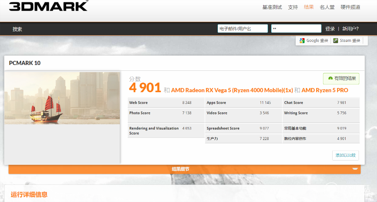Image resolution: width=377 pixels, height=202 pixels.
Task: Click the Steam icon in login button
Action: pos(336,41)
